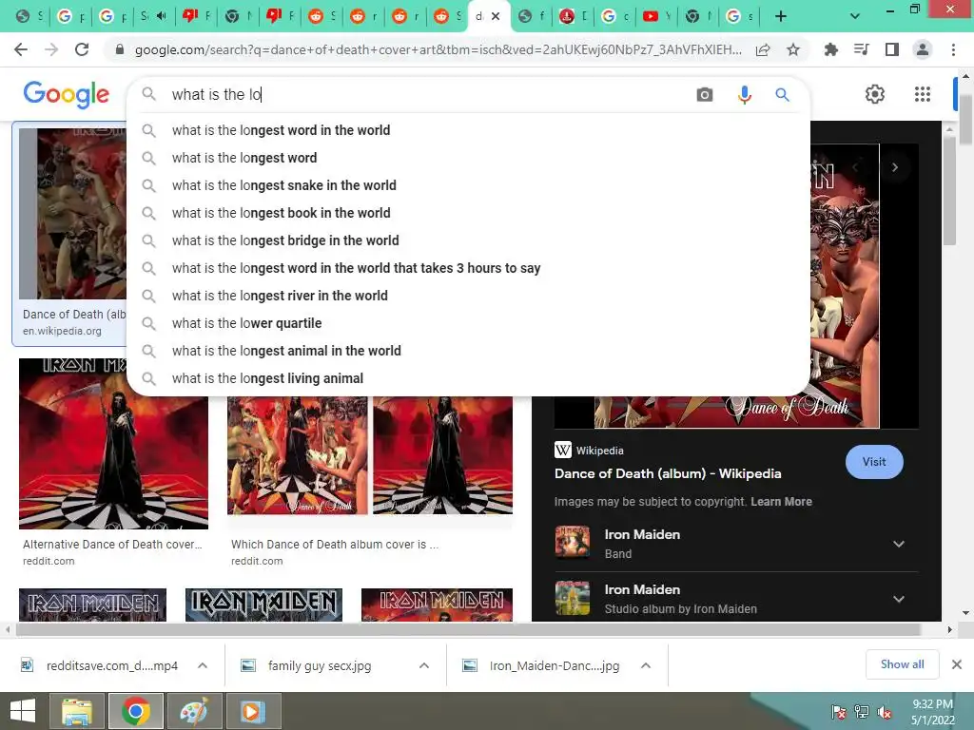
Task: Open options for Iron_Maiden-Danc jpg download
Action: click(x=646, y=665)
